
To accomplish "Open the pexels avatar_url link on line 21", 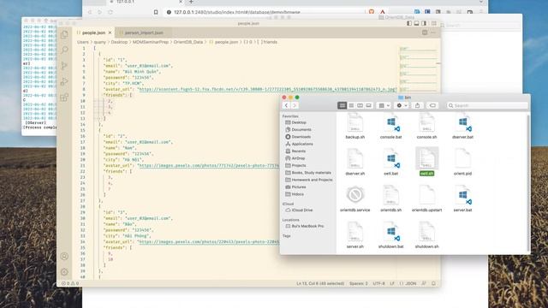I will coord(209,165).
